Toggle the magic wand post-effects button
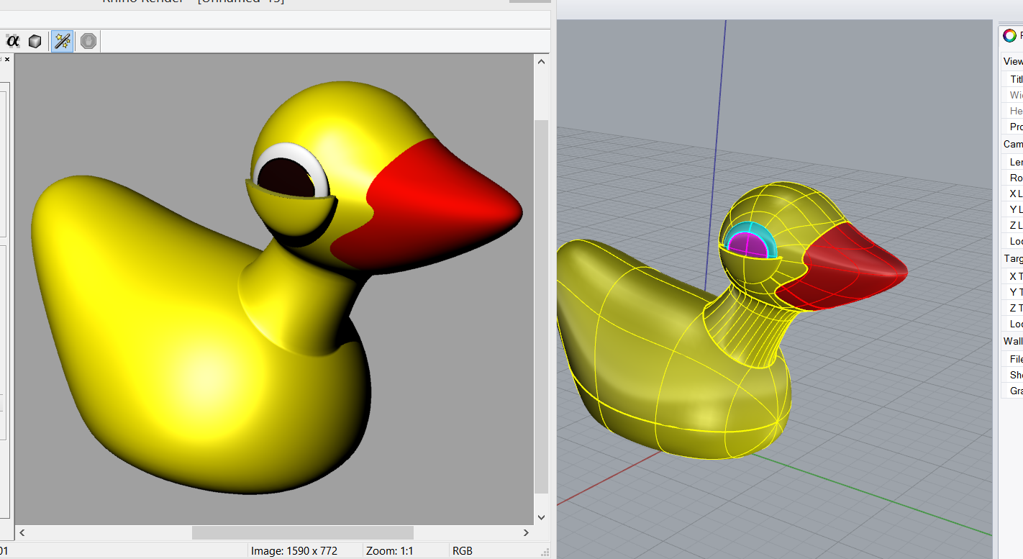Screen dimensions: 1023x559 [x=63, y=41]
